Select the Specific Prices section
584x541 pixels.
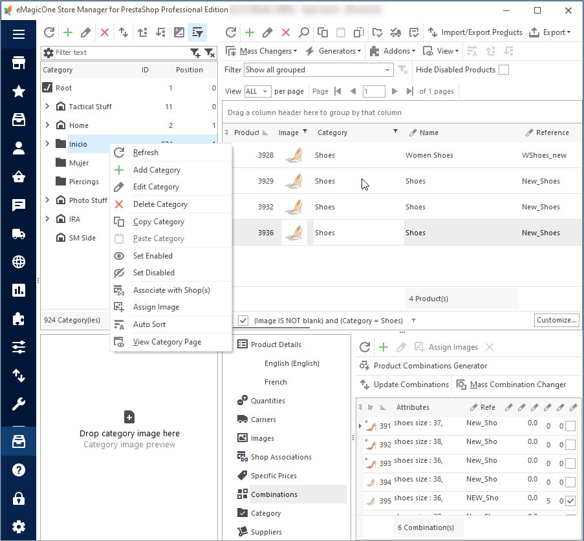274,476
